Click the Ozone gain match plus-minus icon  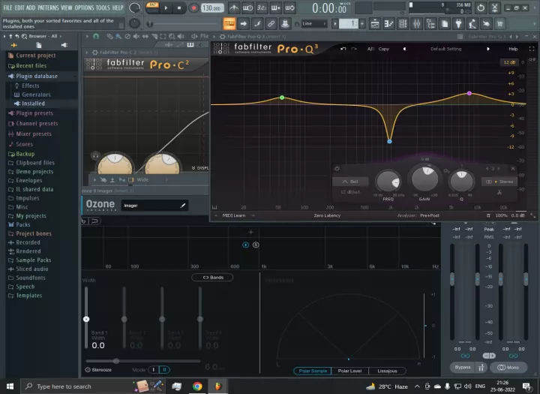pos(489,356)
